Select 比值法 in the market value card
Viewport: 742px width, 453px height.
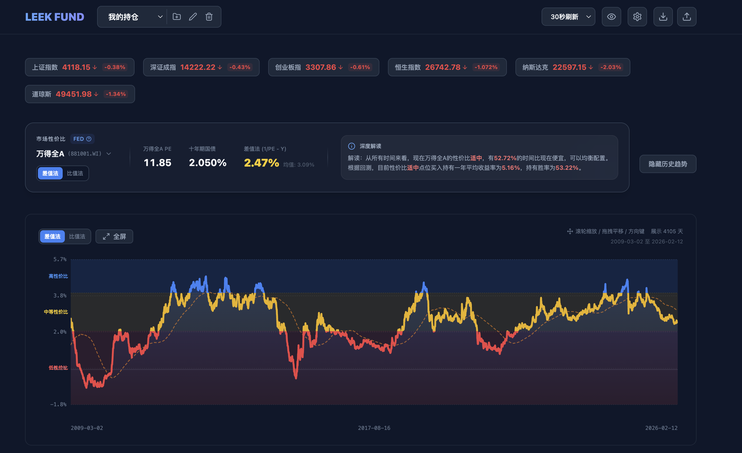point(75,173)
